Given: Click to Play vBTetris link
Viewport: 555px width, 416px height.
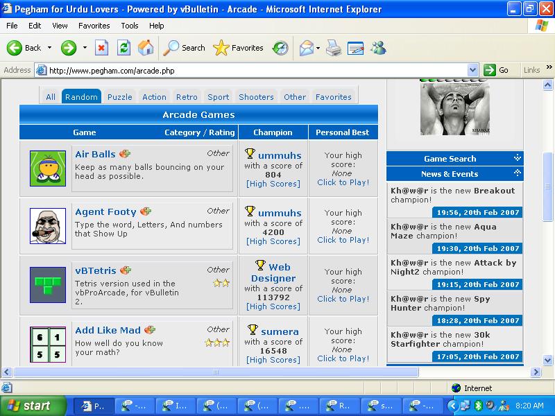Looking at the screenshot, I should (x=343, y=299).
